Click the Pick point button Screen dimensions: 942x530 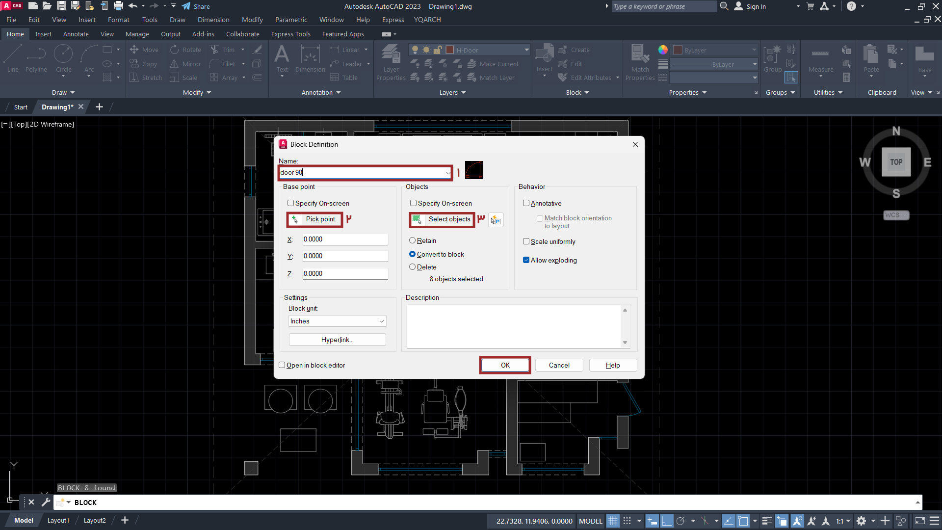pyautogui.click(x=314, y=219)
